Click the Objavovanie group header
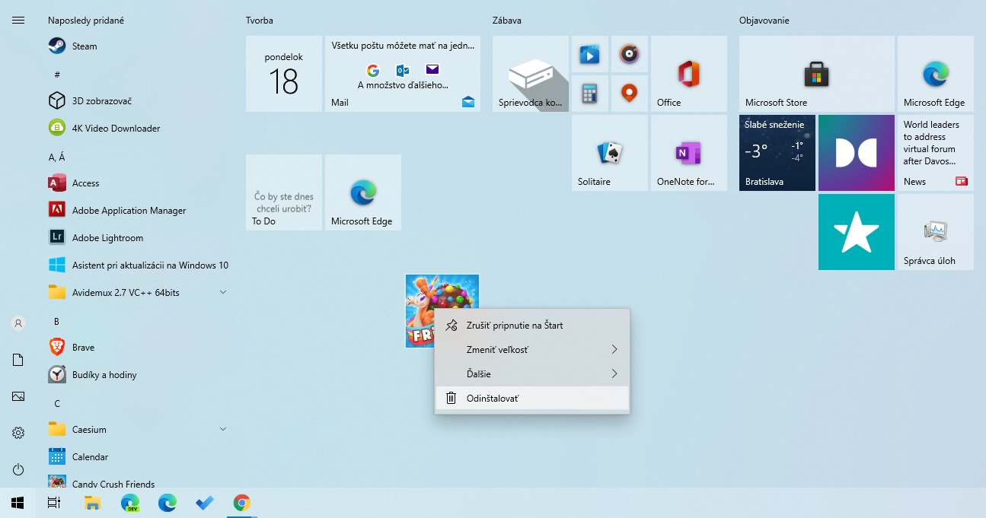This screenshot has height=518, width=986. [764, 21]
